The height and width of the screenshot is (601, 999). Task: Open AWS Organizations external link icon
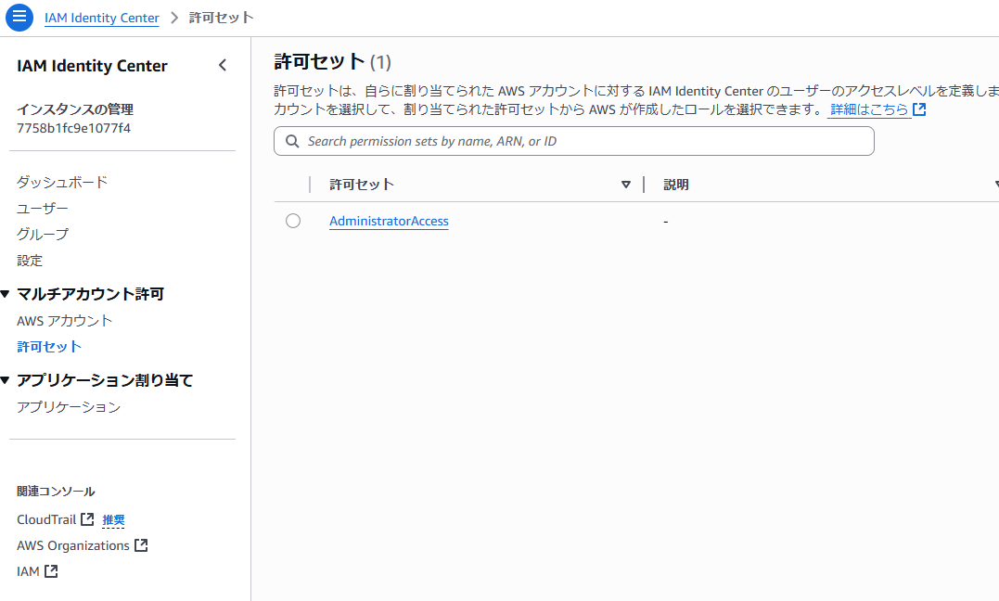[x=141, y=545]
